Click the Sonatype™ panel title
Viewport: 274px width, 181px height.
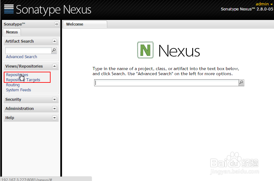point(15,24)
